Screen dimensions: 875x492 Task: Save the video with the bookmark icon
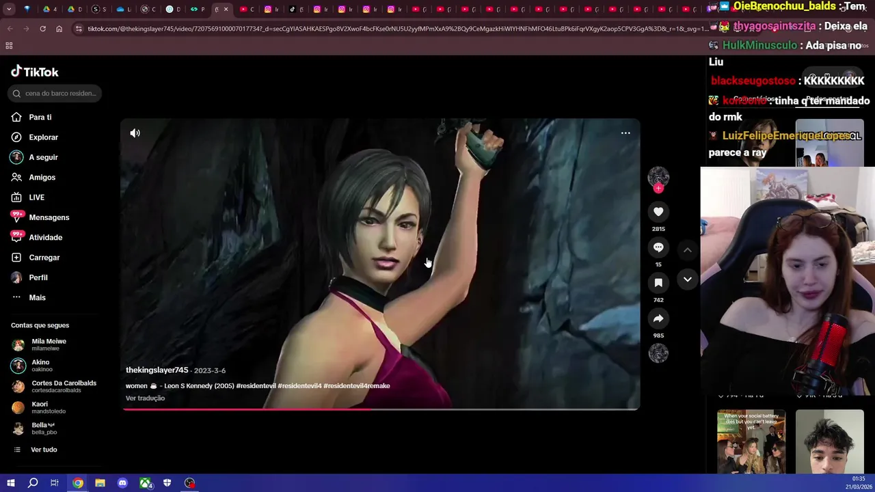click(658, 283)
